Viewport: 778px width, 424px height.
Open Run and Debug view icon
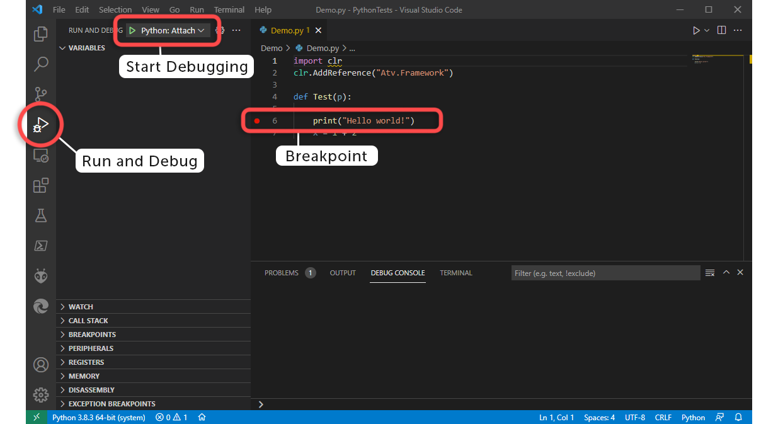(41, 124)
